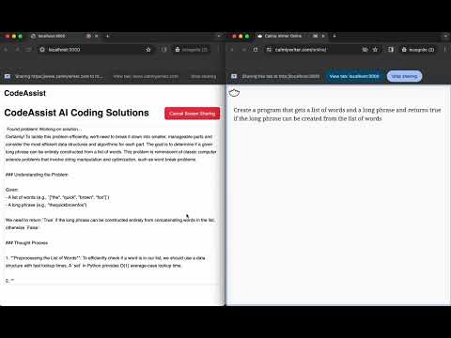Click tab-sharing indicator on localhost tab
The width and height of the screenshot is (451, 338).
[x=88, y=36]
